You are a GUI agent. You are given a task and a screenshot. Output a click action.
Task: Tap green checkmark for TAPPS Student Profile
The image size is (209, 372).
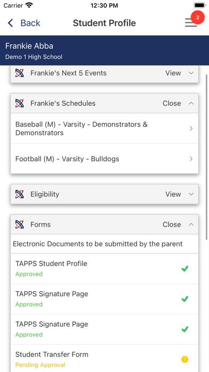tap(184, 268)
